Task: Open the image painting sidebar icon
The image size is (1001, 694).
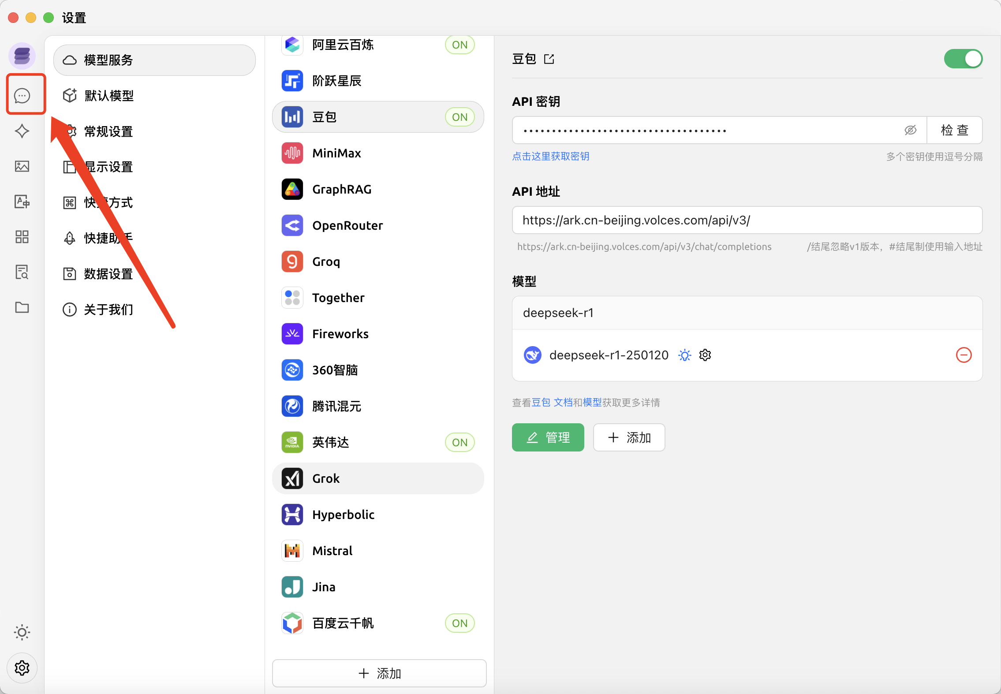Action: [x=22, y=166]
